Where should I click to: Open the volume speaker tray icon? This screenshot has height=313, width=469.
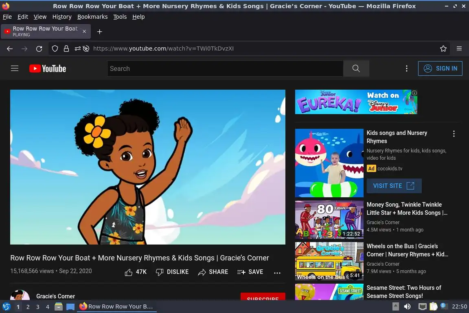pyautogui.click(x=408, y=306)
